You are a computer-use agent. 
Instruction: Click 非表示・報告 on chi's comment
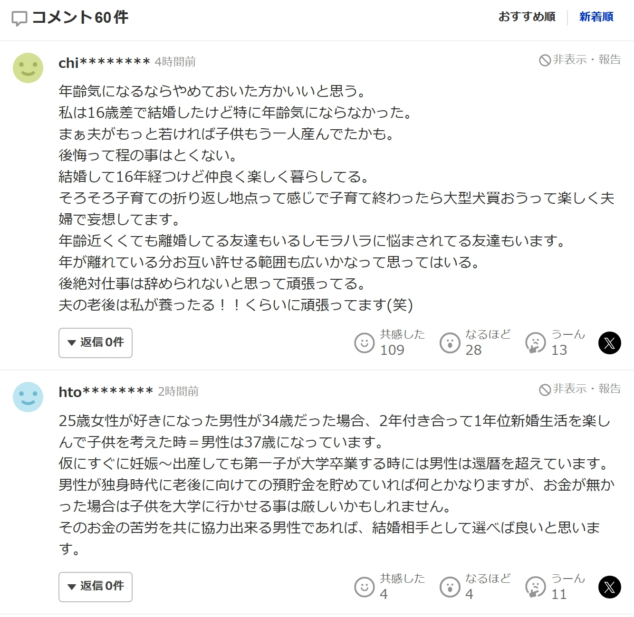click(x=580, y=60)
